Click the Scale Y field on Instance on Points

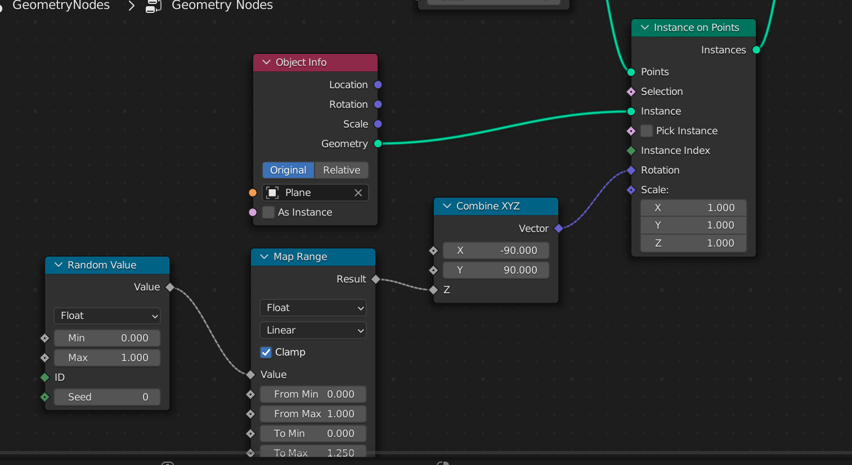693,225
